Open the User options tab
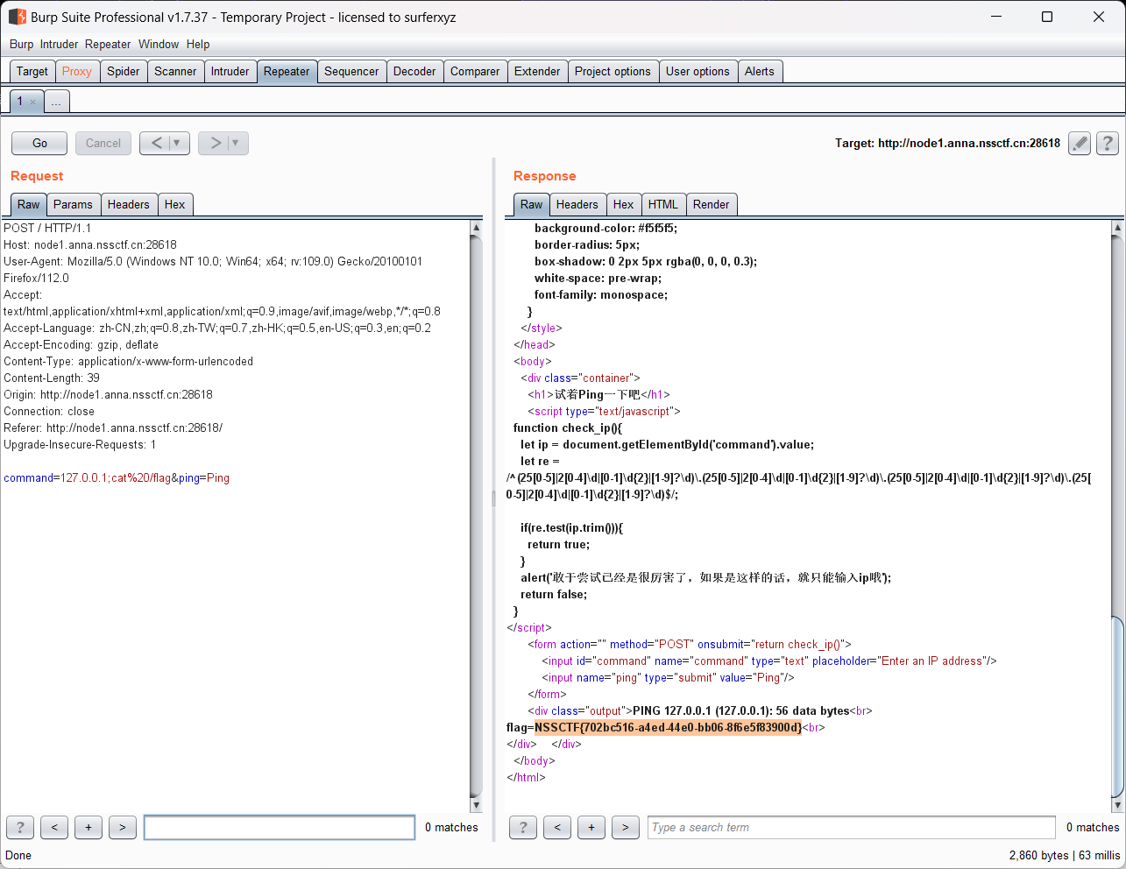This screenshot has width=1126, height=869. 698,71
